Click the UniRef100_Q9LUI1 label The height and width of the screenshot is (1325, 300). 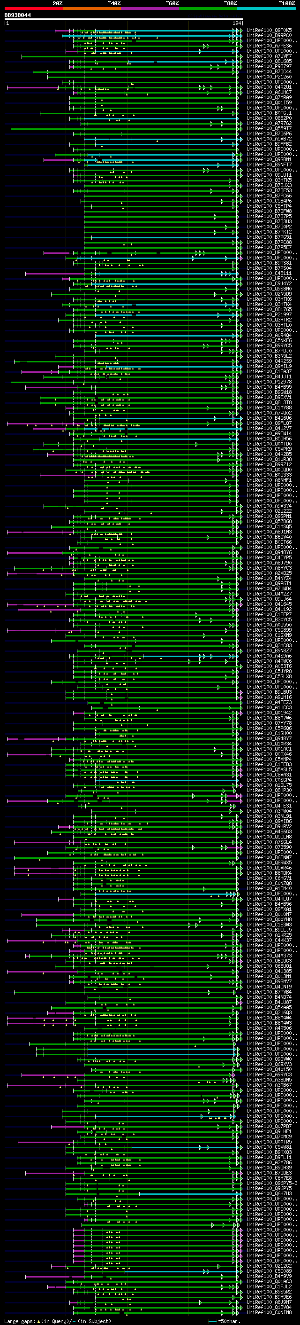click(x=269, y=175)
